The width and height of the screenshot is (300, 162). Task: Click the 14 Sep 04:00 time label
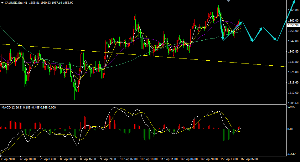[189, 159]
